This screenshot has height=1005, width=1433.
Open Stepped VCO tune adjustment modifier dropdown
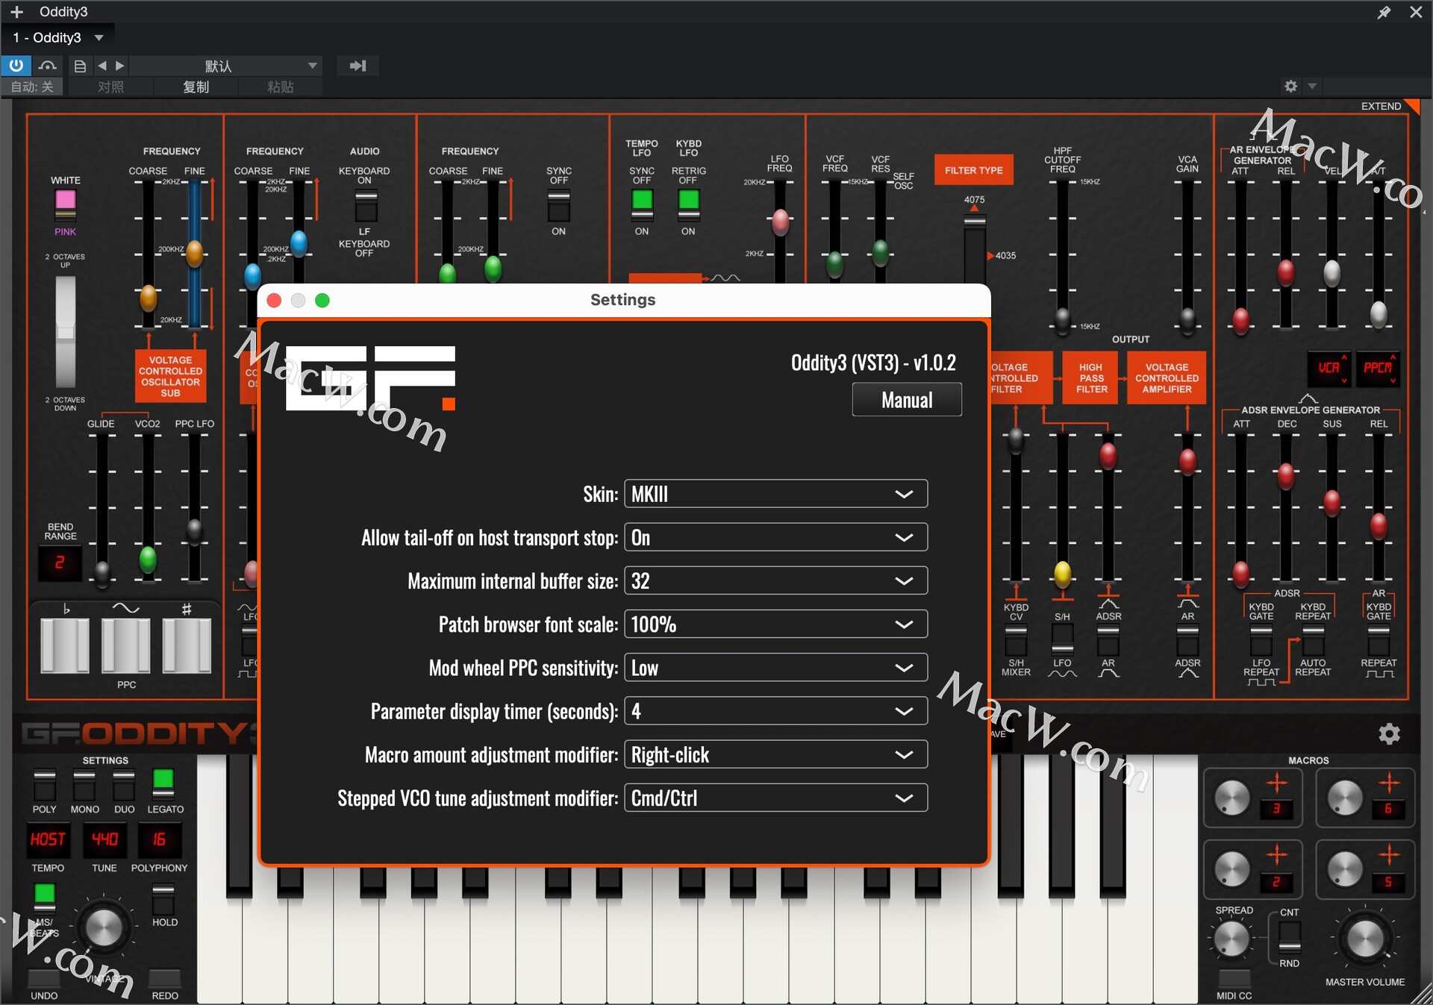point(775,798)
